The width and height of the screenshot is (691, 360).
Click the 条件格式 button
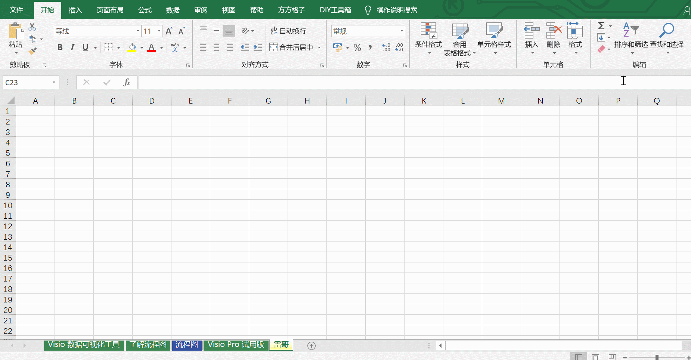(x=428, y=37)
